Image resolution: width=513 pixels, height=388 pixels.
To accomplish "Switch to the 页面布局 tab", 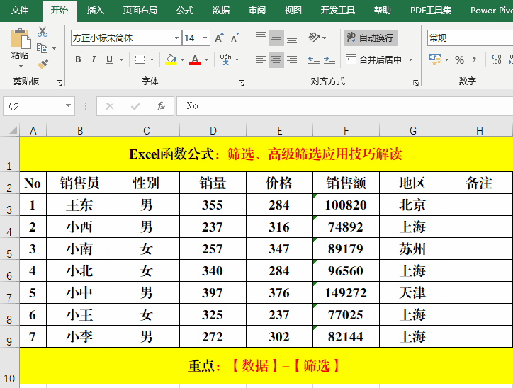I will coord(140,11).
